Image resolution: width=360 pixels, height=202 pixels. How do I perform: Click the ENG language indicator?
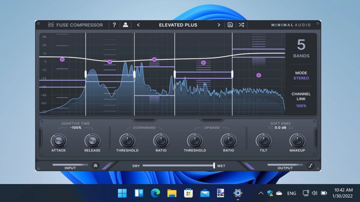[x=292, y=193]
